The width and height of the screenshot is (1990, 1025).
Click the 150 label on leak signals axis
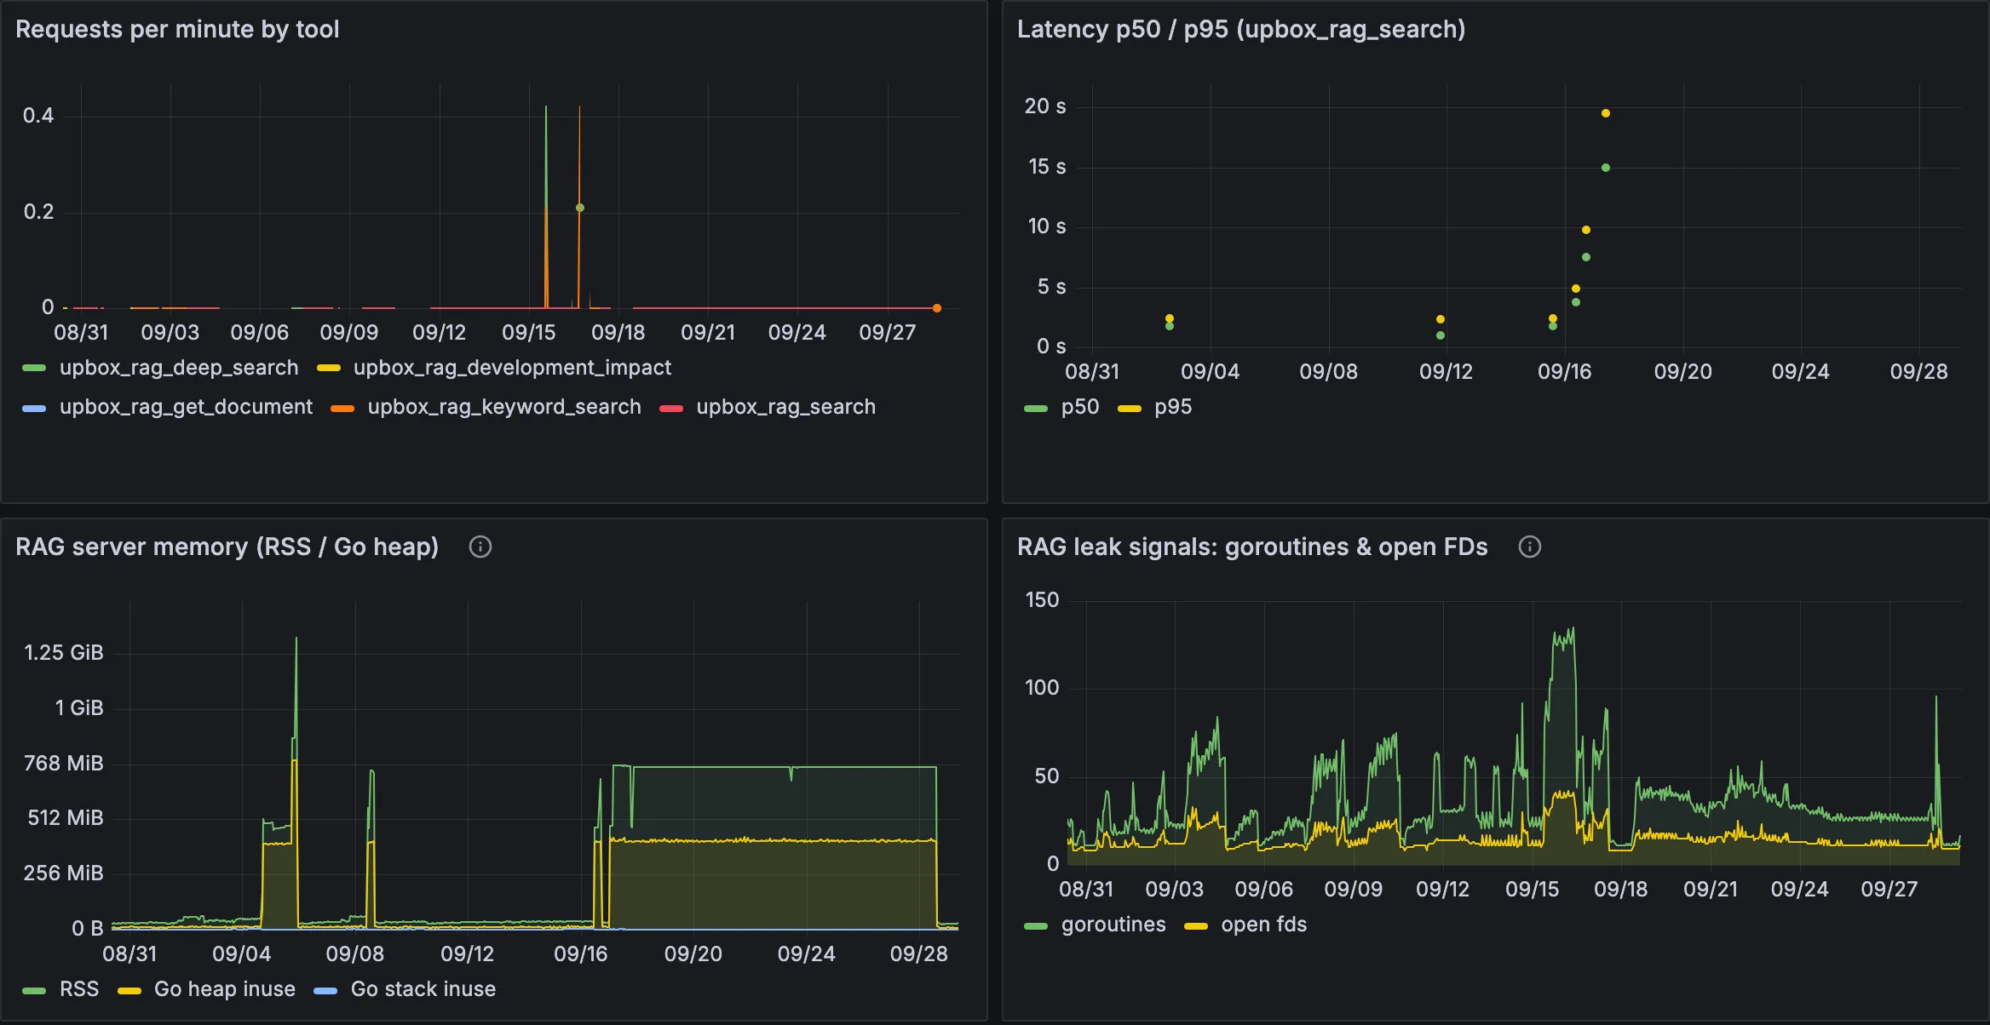click(x=1042, y=600)
